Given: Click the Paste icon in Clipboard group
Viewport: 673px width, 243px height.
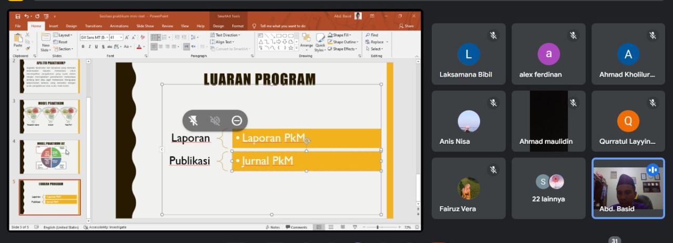Looking at the screenshot, I should pyautogui.click(x=18, y=40).
